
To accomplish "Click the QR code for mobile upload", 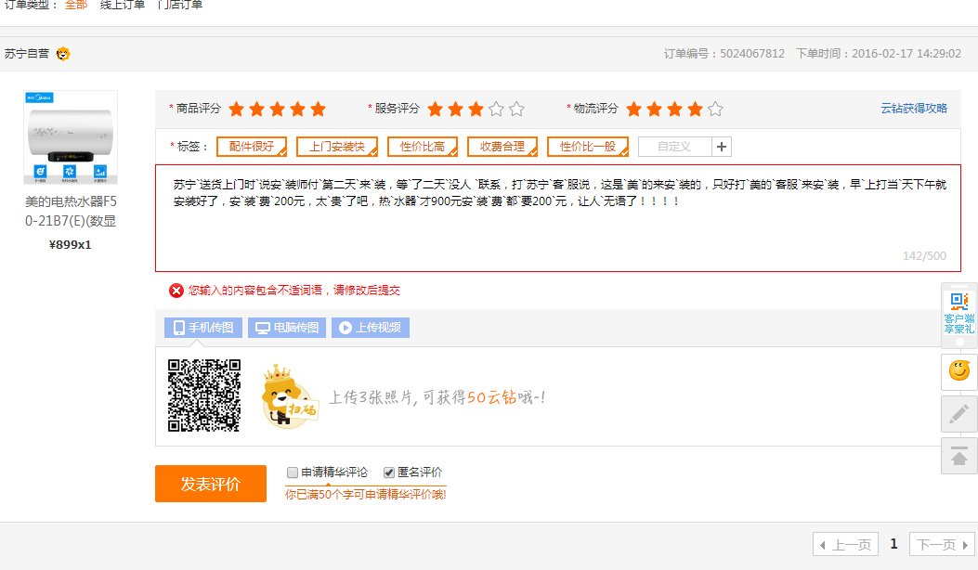I will pos(204,395).
